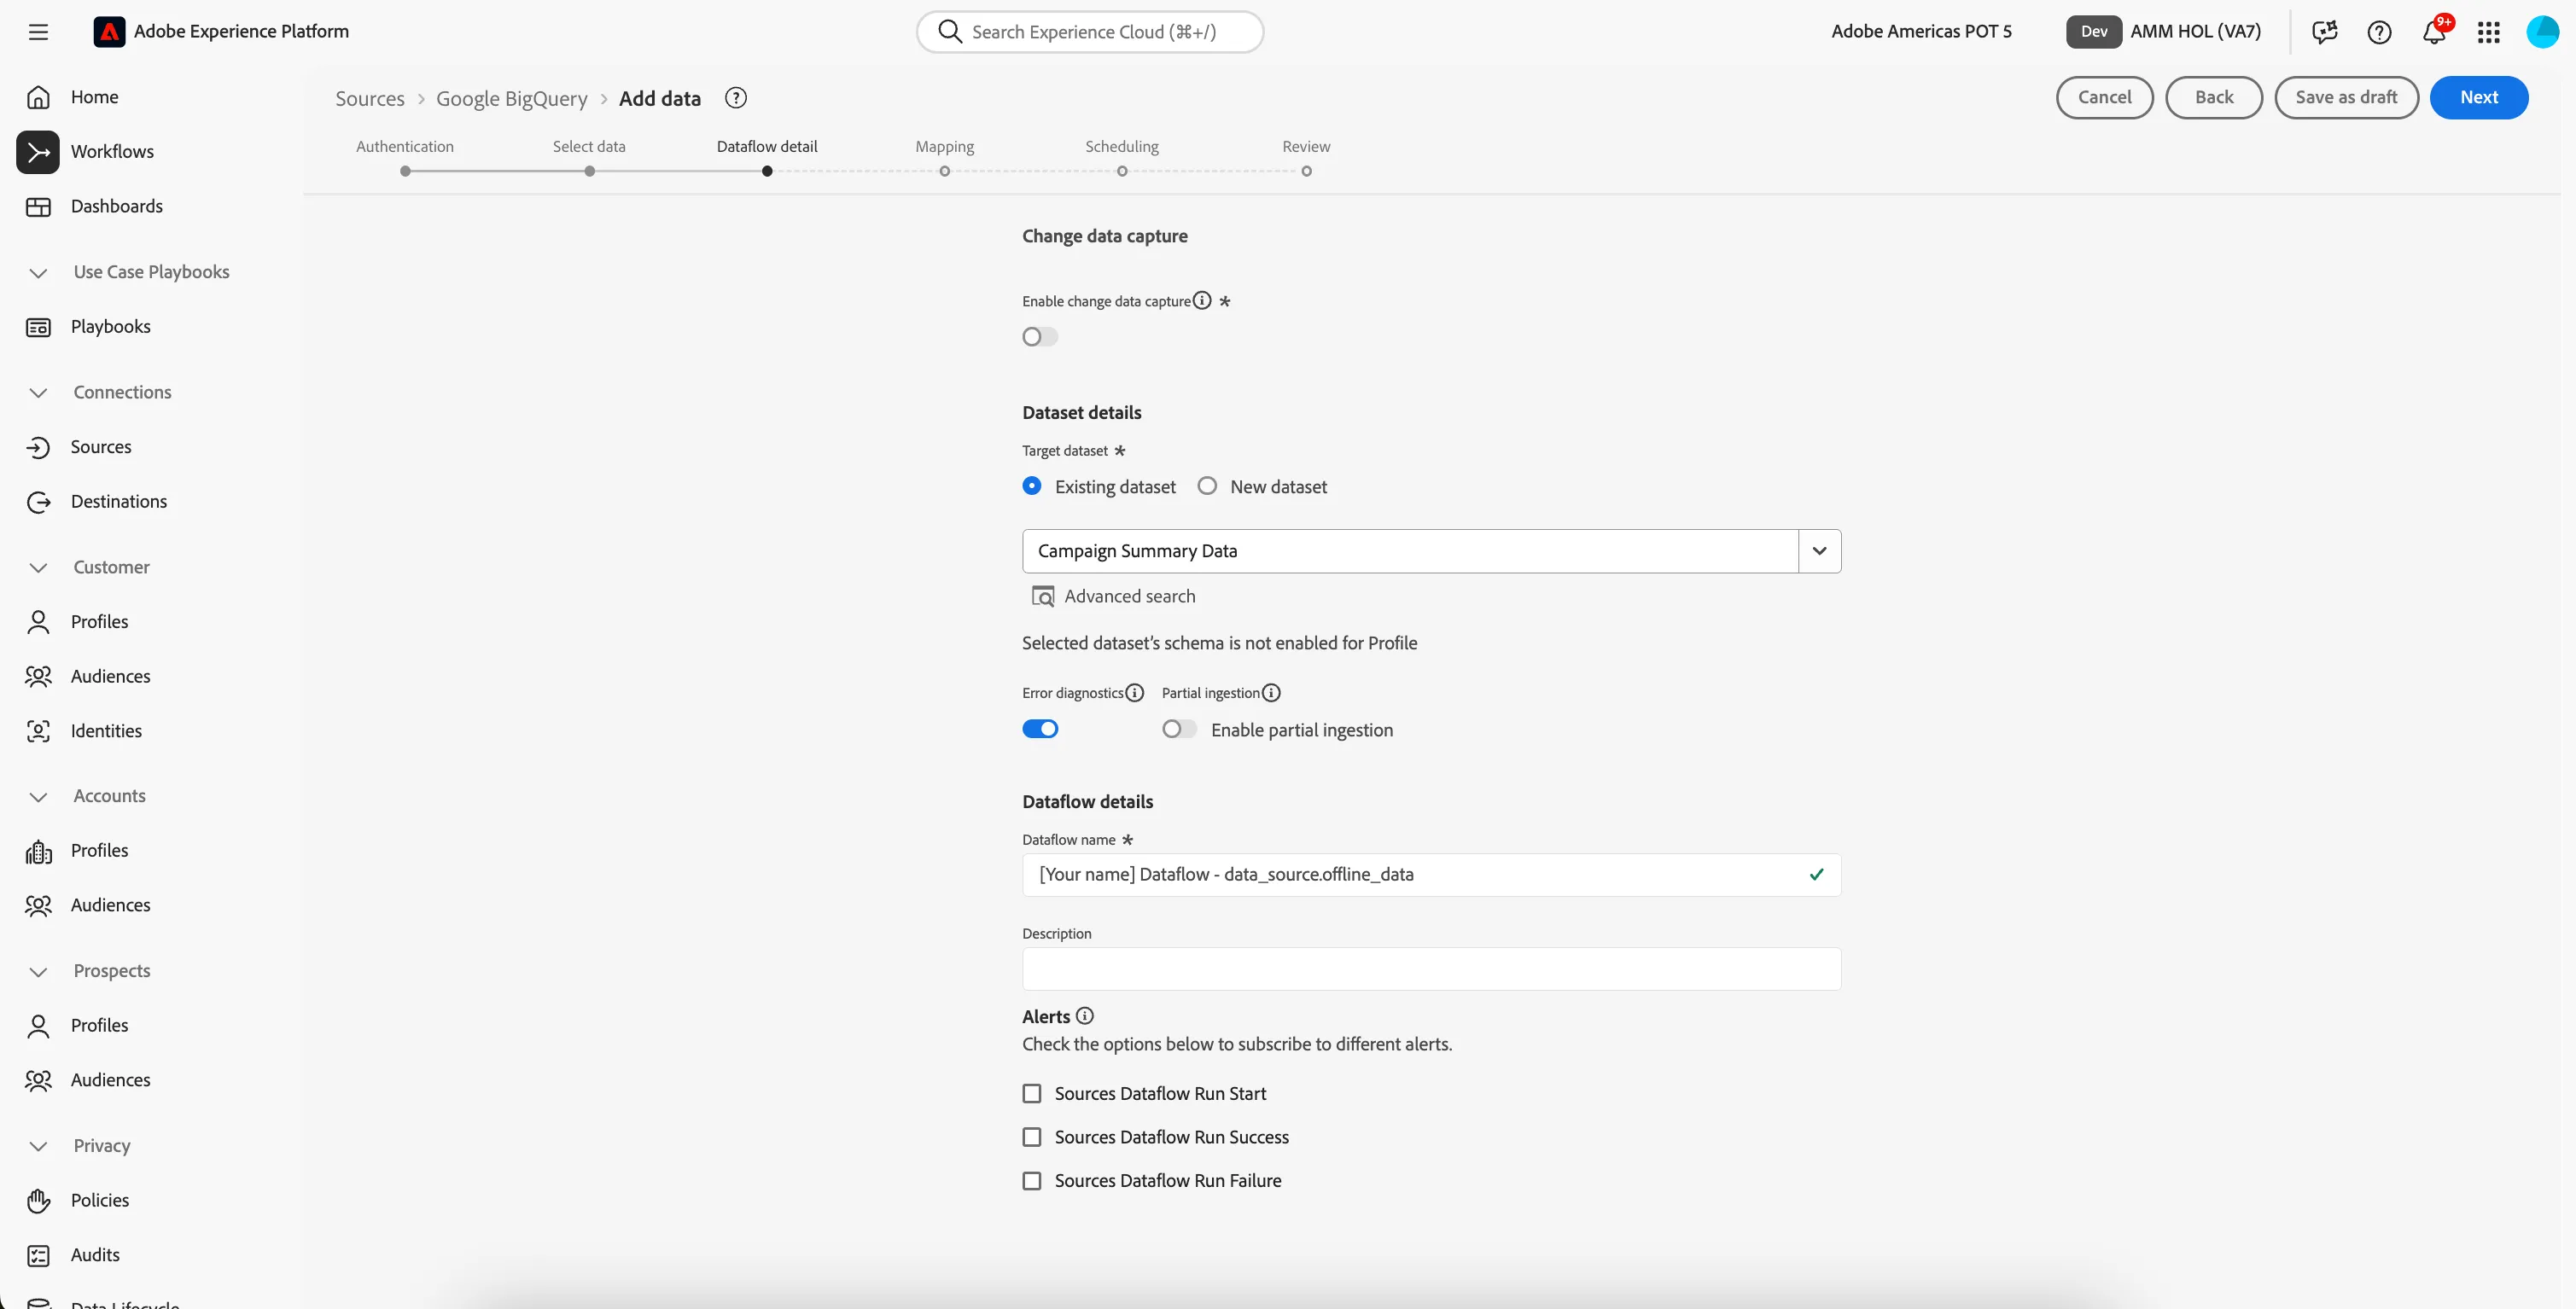The image size is (2576, 1309).
Task: Open the Home sidebar icon
Action: (x=38, y=97)
